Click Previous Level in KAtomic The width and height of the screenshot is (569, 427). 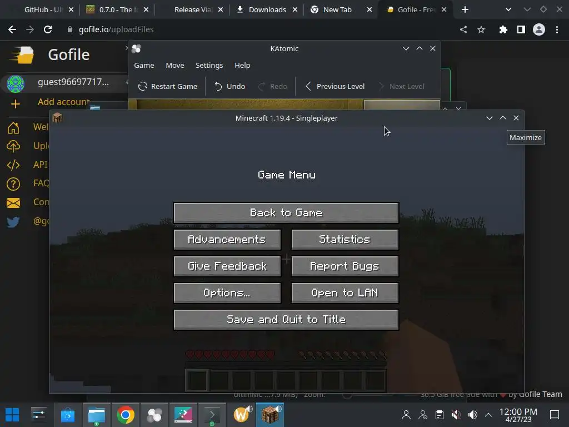click(x=335, y=86)
